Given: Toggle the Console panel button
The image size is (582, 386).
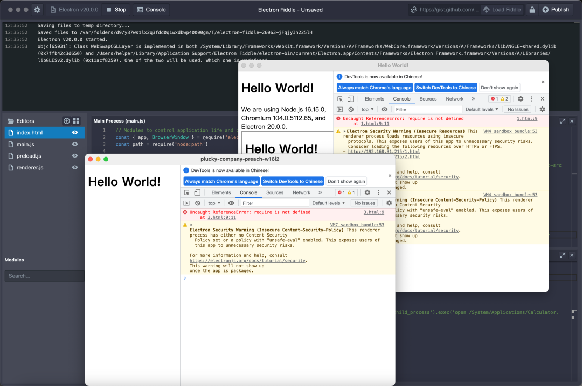Looking at the screenshot, I should (x=151, y=10).
